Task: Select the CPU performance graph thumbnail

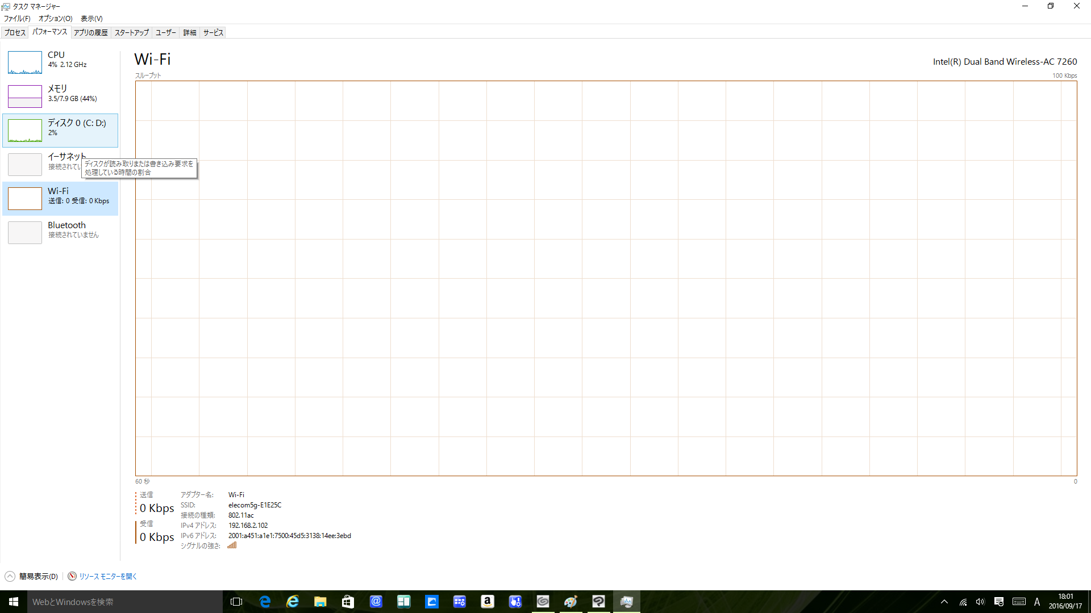Action: coord(25,62)
